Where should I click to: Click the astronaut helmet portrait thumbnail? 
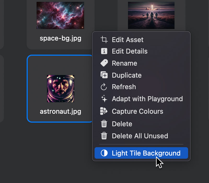tap(61, 89)
